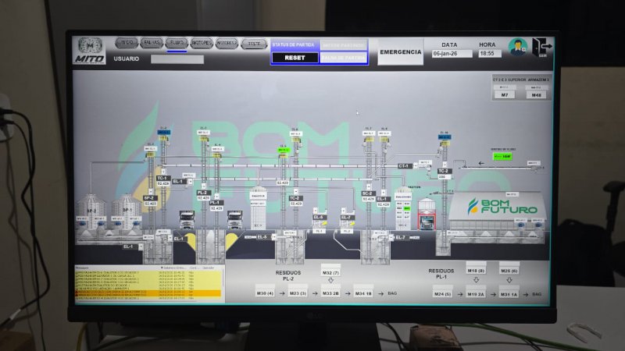Toggle the green SEM flow direction indicator

coord(502,157)
